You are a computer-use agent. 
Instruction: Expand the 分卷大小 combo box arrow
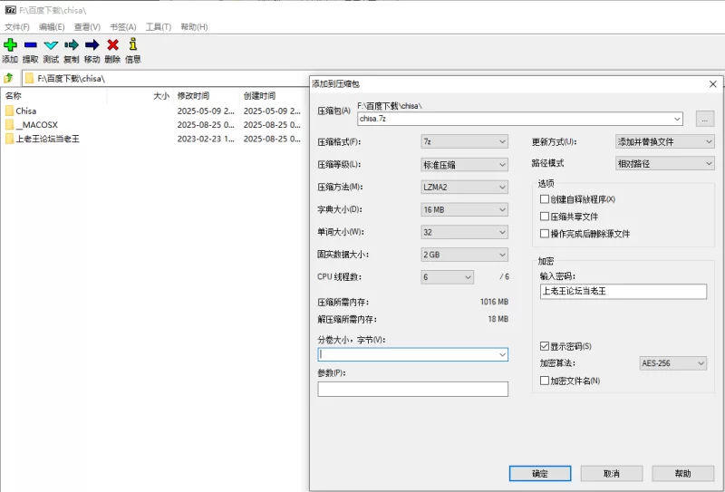tap(502, 354)
